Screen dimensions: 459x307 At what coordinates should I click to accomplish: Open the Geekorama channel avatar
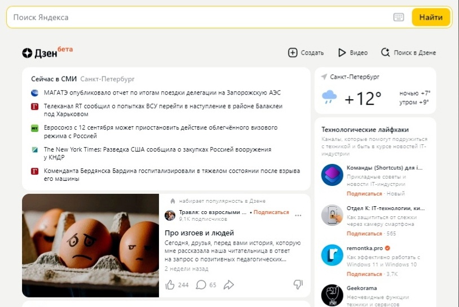[332, 295]
